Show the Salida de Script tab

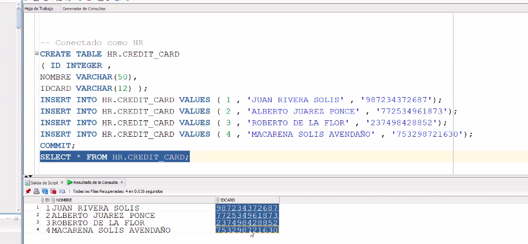tap(44, 182)
